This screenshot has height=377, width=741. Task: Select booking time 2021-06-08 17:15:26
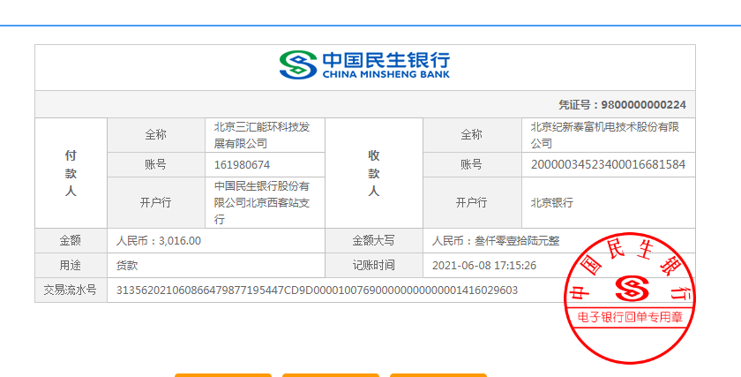pyautogui.click(x=484, y=266)
